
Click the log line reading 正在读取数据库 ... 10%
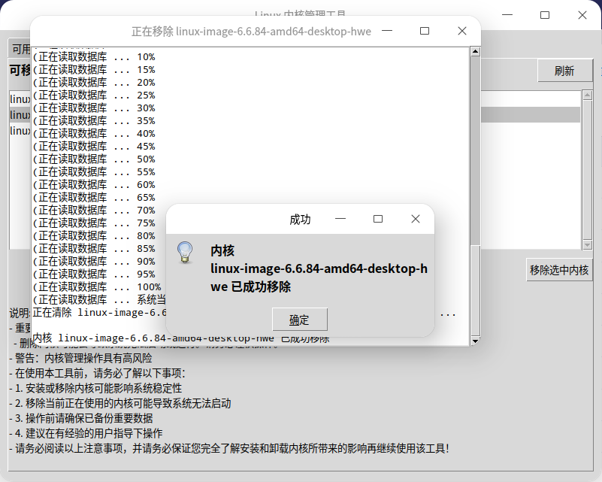(x=94, y=57)
